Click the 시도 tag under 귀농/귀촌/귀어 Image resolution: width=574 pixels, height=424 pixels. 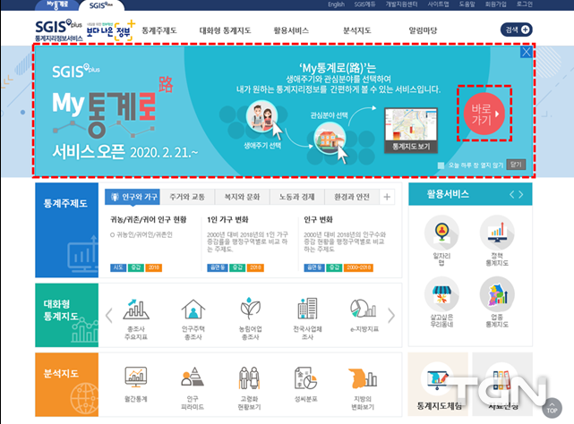(118, 267)
